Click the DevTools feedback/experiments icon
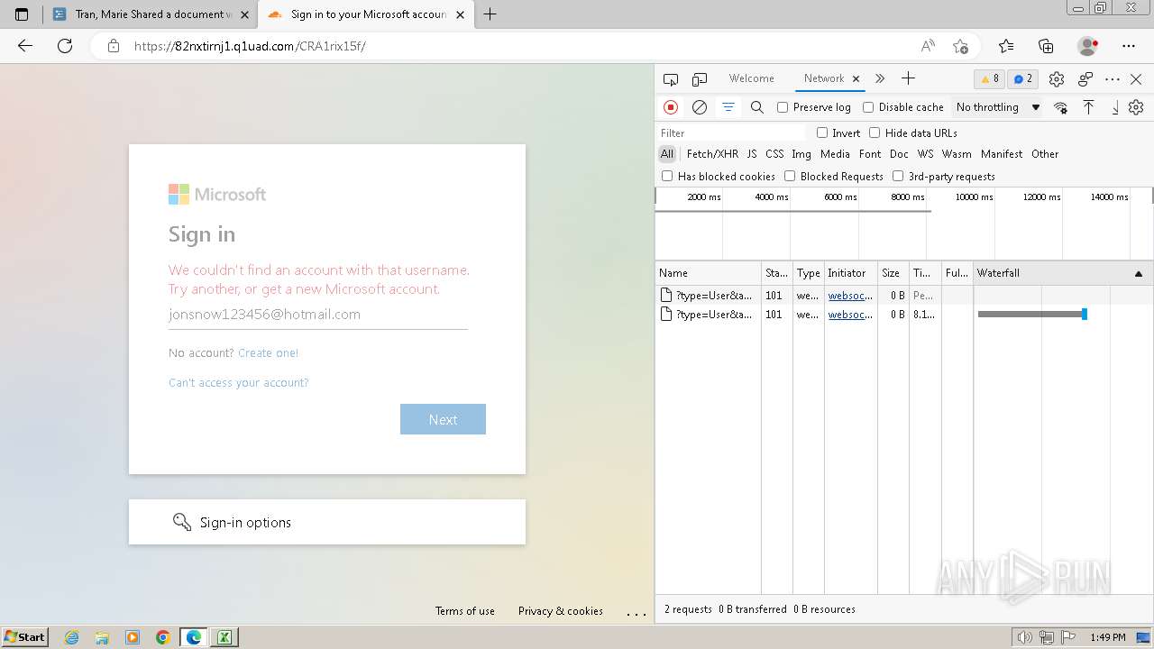The image size is (1154, 649). 1085,79
